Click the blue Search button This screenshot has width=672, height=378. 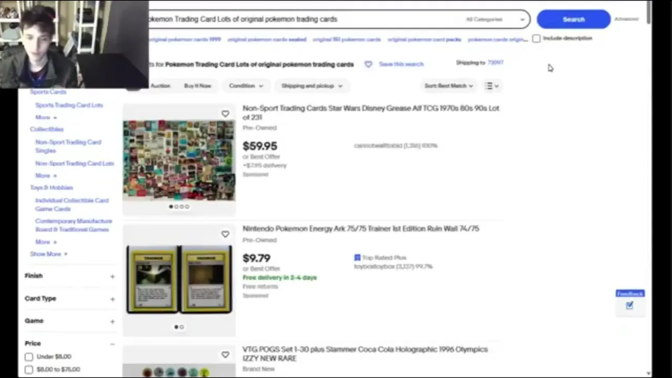(x=573, y=19)
